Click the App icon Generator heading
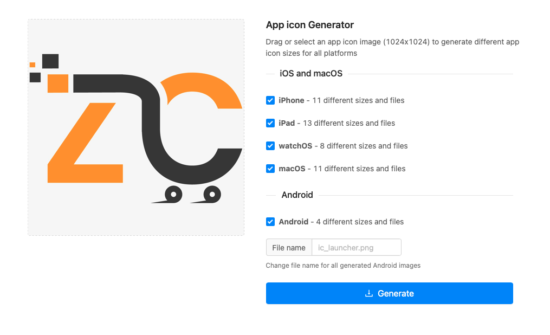This screenshot has height=335, width=550. 310,25
